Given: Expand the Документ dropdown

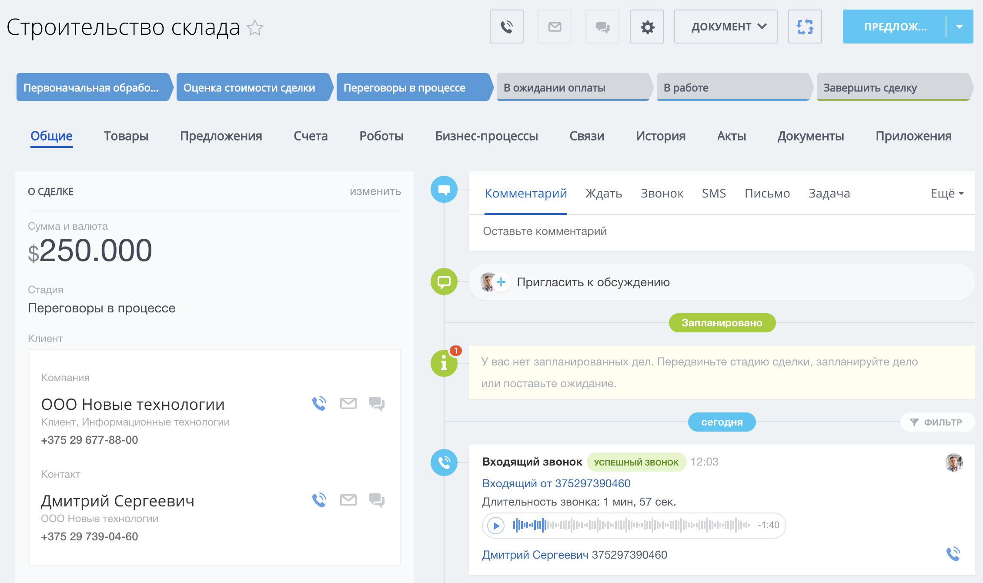Looking at the screenshot, I should (726, 27).
